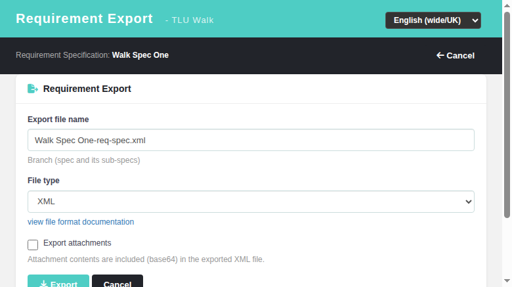512x287 pixels.
Task: Click the Requirement Export document icon
Action: [x=33, y=89]
